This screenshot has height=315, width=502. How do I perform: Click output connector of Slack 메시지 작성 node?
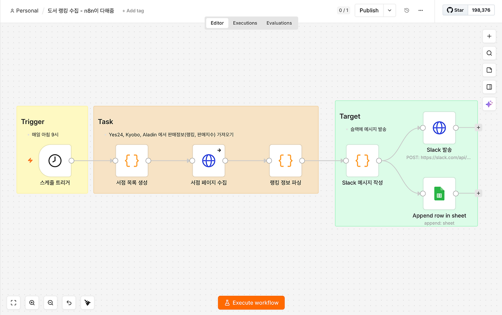(x=379, y=160)
